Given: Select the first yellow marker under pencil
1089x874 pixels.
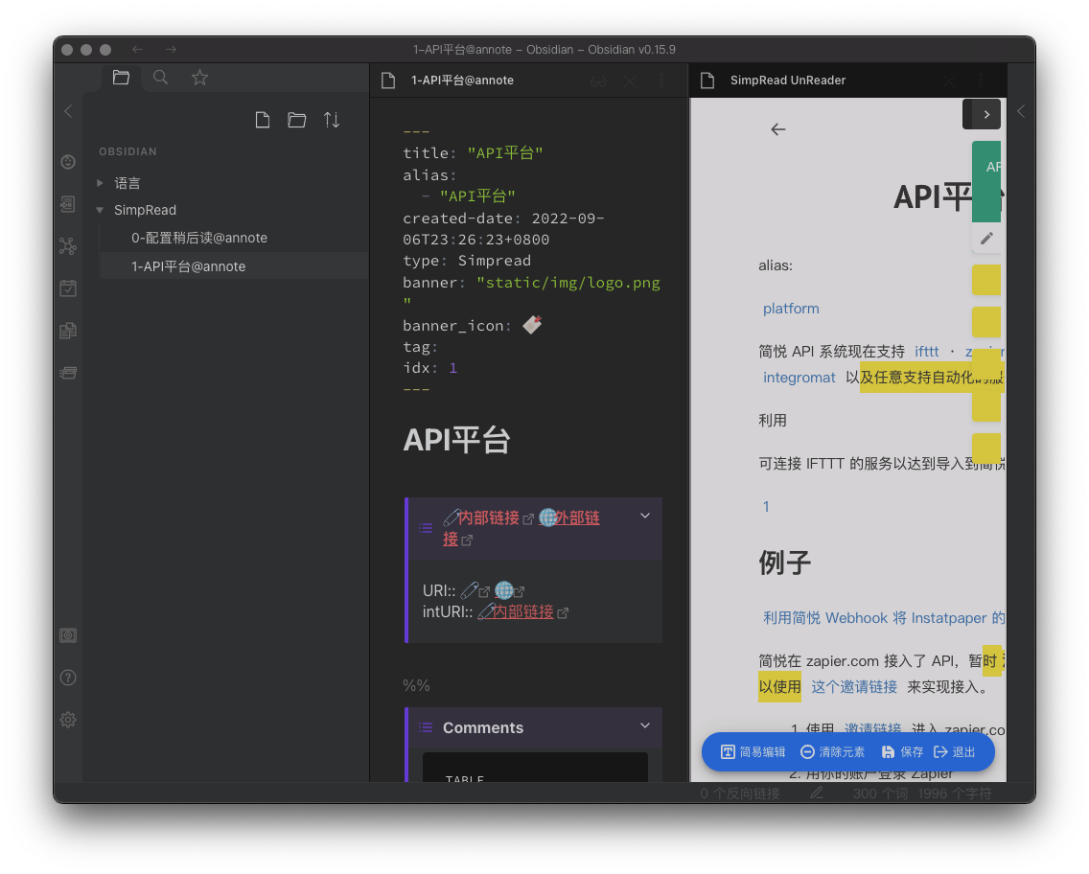Looking at the screenshot, I should [x=986, y=280].
